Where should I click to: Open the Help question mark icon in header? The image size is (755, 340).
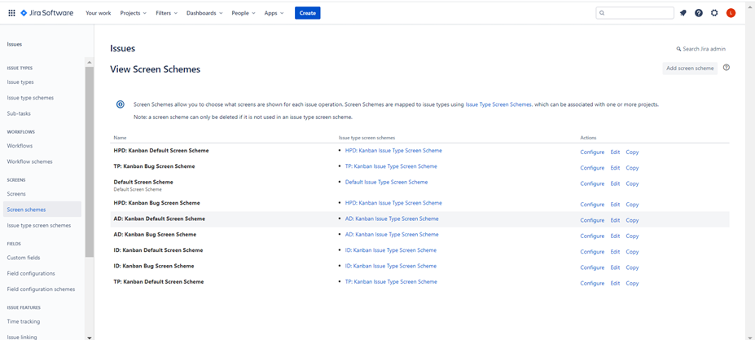click(699, 13)
